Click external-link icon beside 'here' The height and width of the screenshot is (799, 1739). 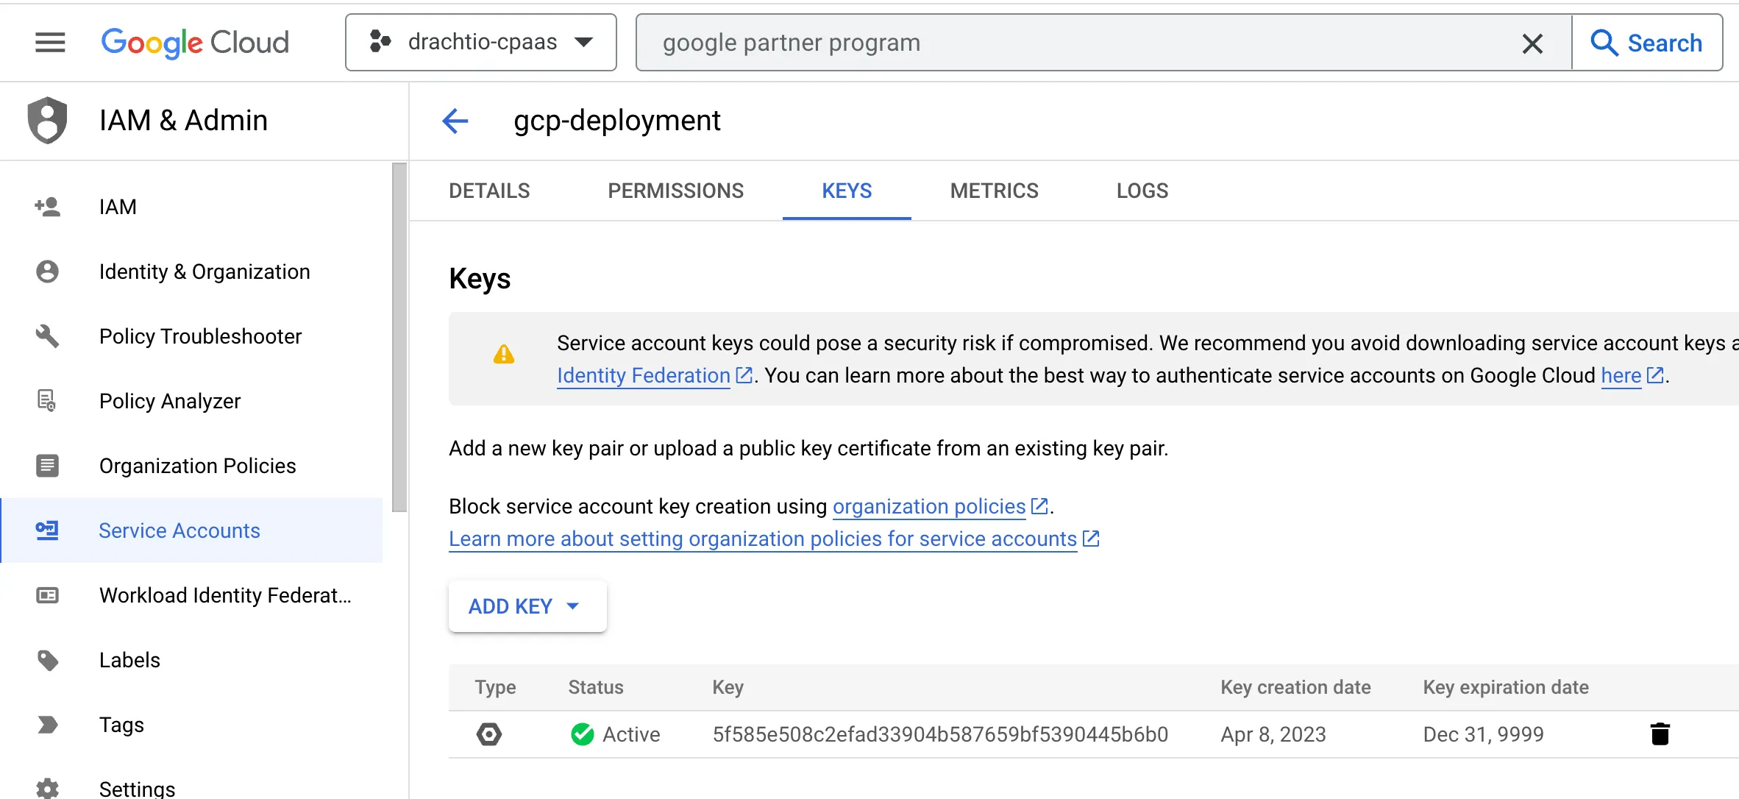(x=1655, y=375)
